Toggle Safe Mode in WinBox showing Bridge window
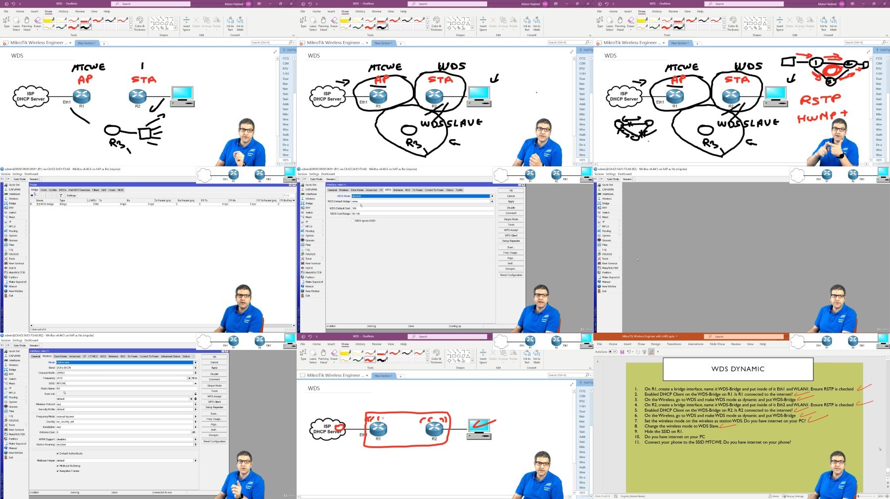The height and width of the screenshot is (499, 890). click(20, 179)
